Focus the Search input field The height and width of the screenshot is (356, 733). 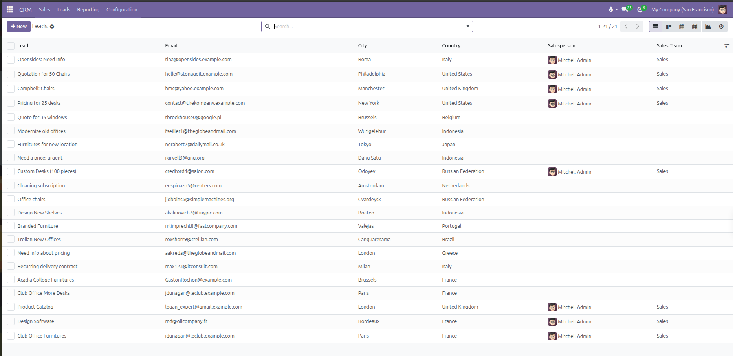click(368, 27)
